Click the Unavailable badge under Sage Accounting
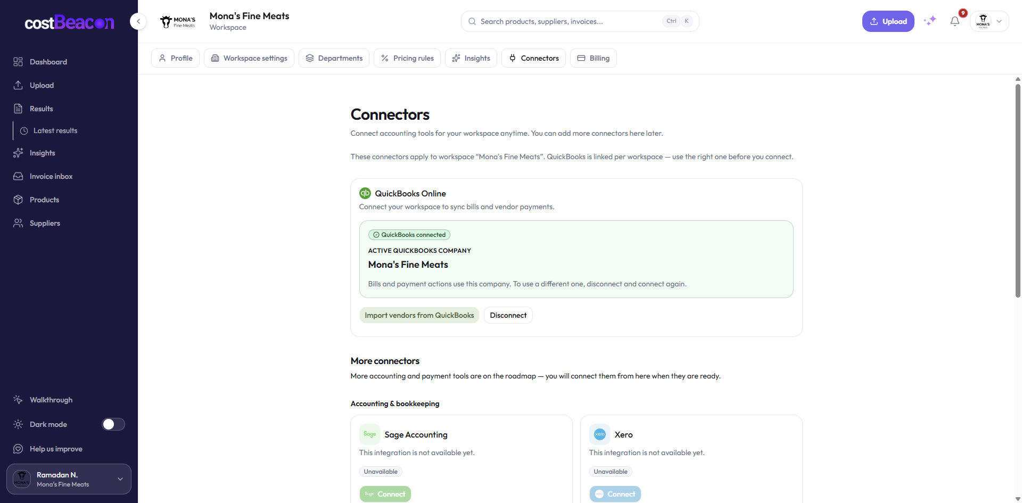The width and height of the screenshot is (1022, 503). [x=381, y=472]
